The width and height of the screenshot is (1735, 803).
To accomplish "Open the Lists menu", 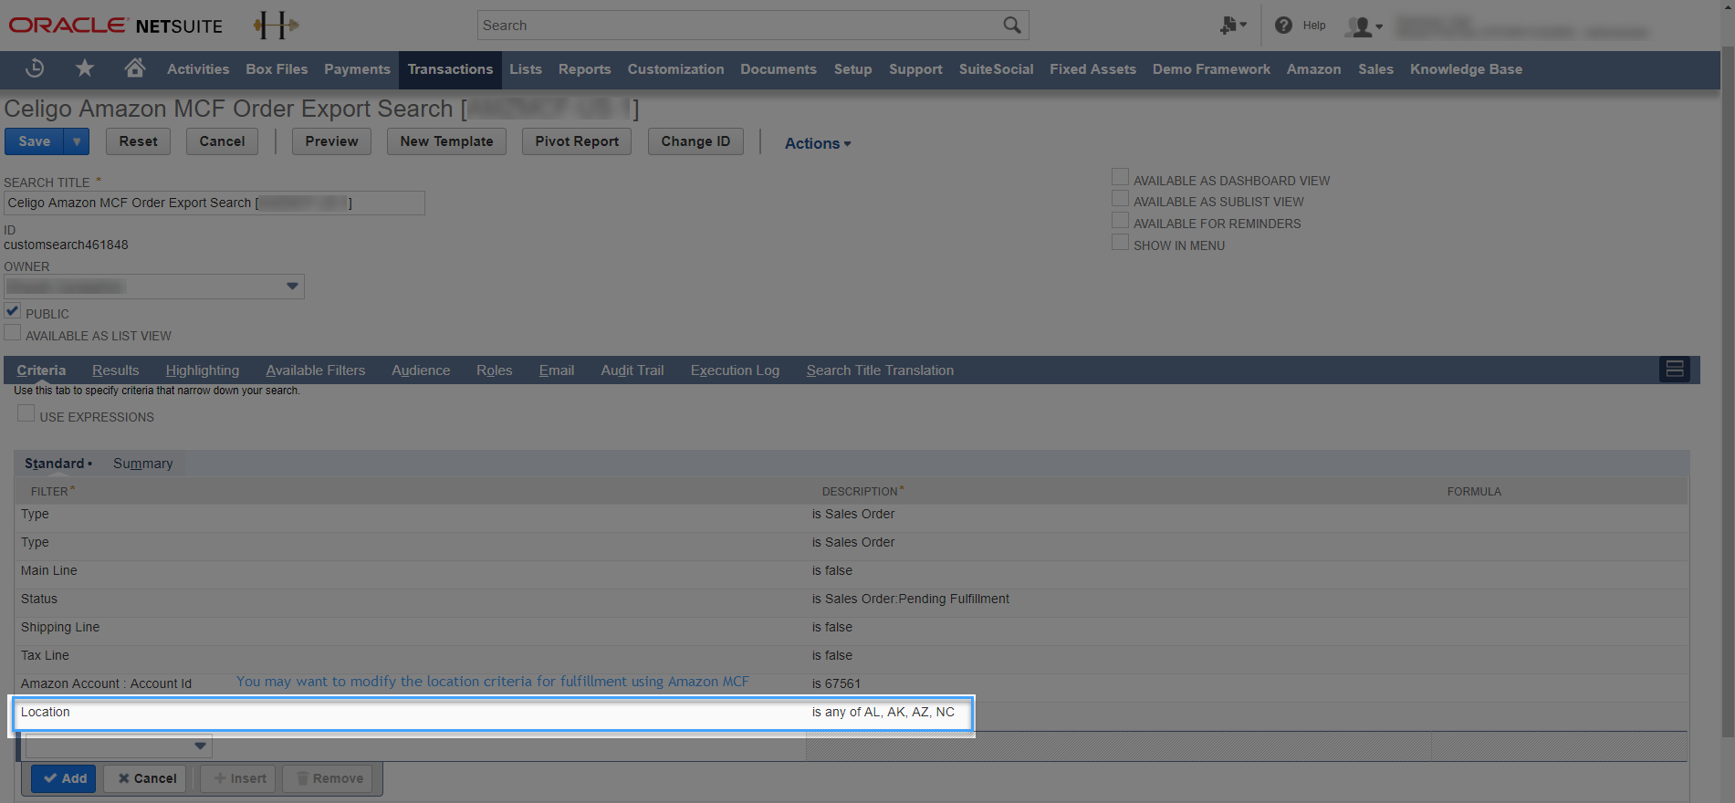I will pyautogui.click(x=526, y=69).
